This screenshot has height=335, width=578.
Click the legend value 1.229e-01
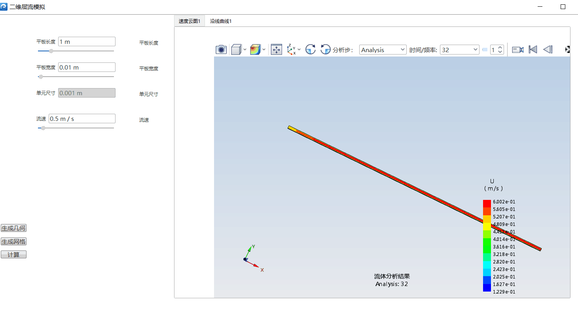(x=504, y=292)
